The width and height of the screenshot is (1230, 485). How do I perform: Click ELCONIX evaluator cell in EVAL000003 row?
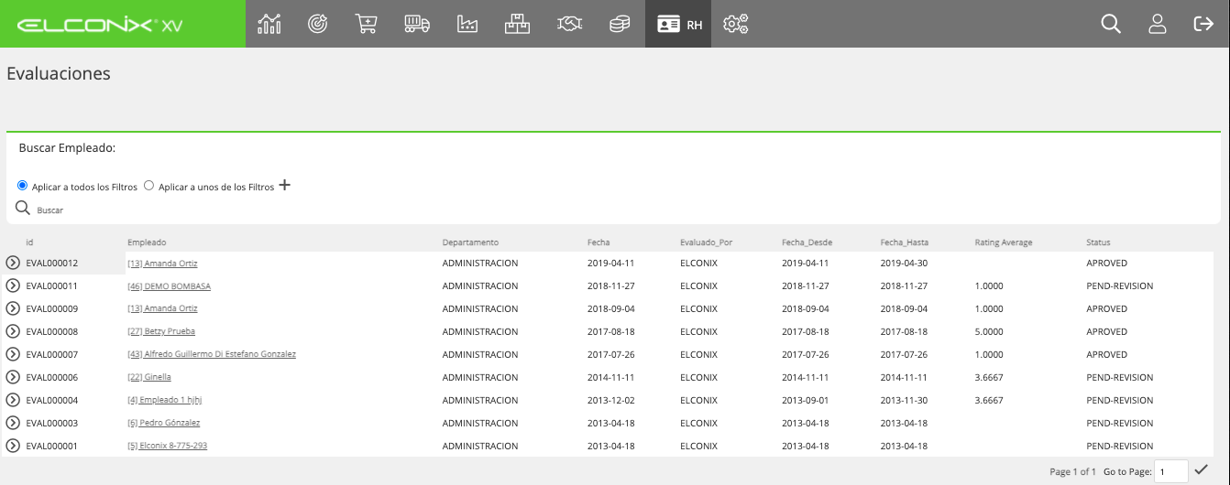[x=698, y=424]
